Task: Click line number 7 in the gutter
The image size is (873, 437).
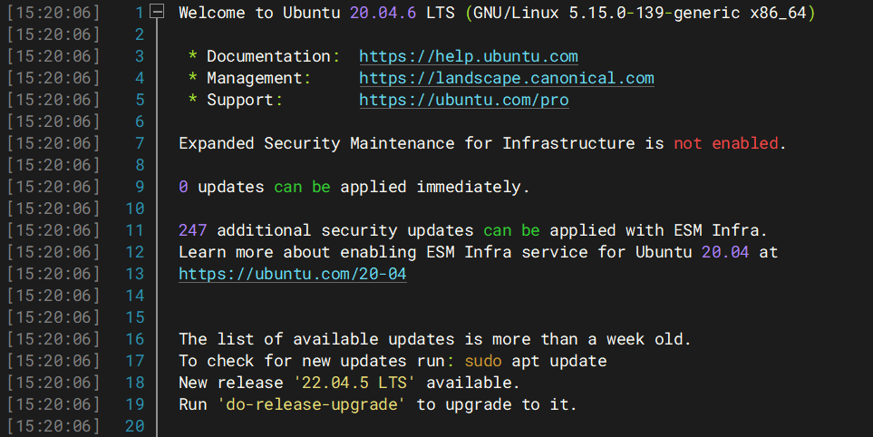Action: (x=140, y=143)
